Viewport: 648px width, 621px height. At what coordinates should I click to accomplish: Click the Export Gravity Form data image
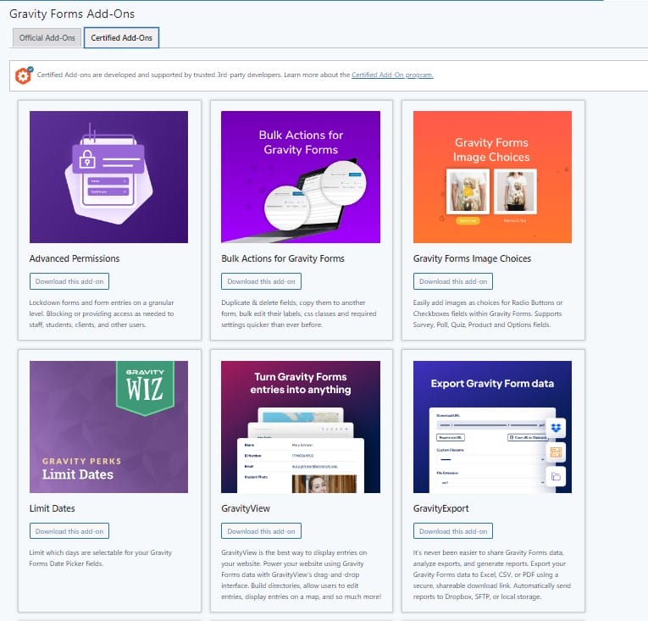click(492, 427)
